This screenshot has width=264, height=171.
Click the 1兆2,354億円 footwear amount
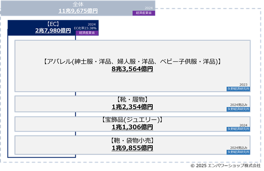(x=132, y=107)
